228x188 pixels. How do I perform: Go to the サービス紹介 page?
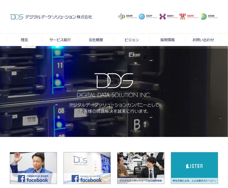click(60, 40)
